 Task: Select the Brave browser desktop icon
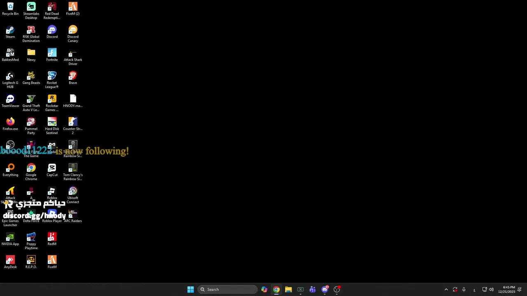(x=73, y=78)
